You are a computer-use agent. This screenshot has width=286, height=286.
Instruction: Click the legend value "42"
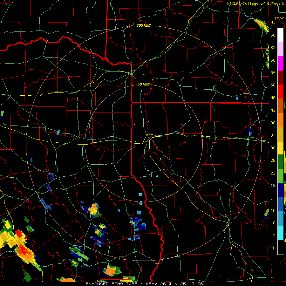pos(273,110)
